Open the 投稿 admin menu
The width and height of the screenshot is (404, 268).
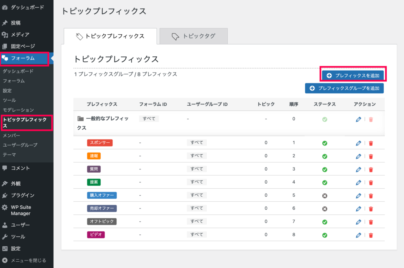point(27,22)
